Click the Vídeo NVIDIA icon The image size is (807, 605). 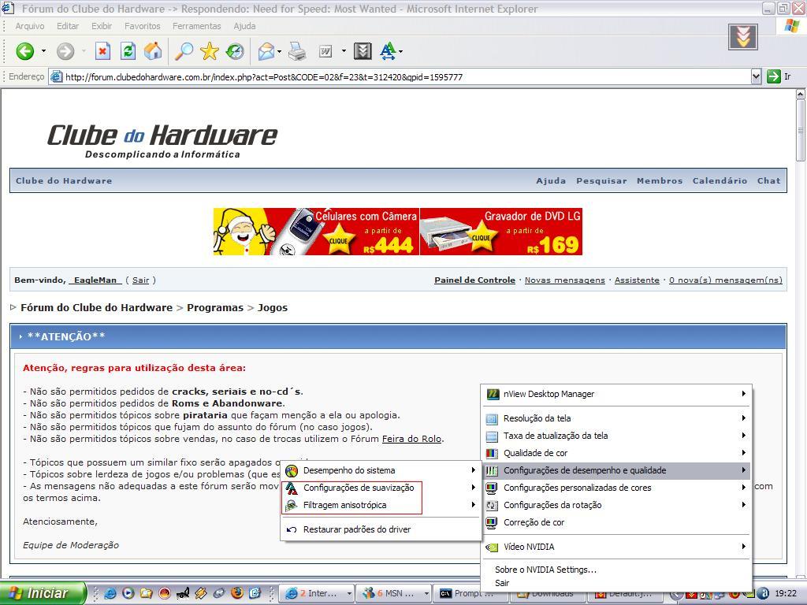pyautogui.click(x=492, y=547)
